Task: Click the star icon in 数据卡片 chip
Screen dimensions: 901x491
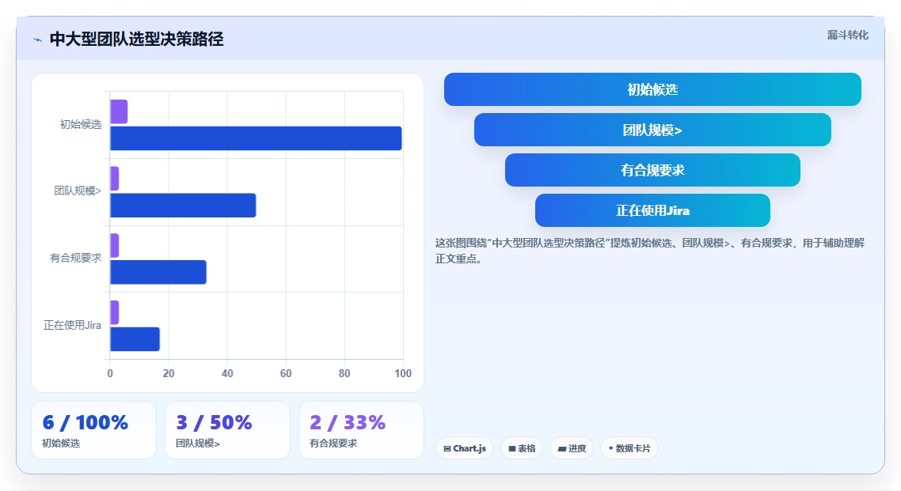Action: click(x=610, y=448)
